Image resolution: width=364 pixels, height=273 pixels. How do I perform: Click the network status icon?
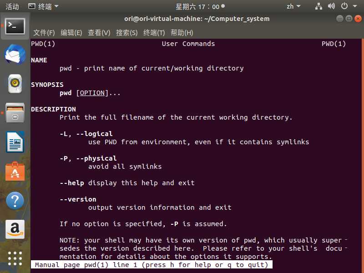[x=318, y=6]
